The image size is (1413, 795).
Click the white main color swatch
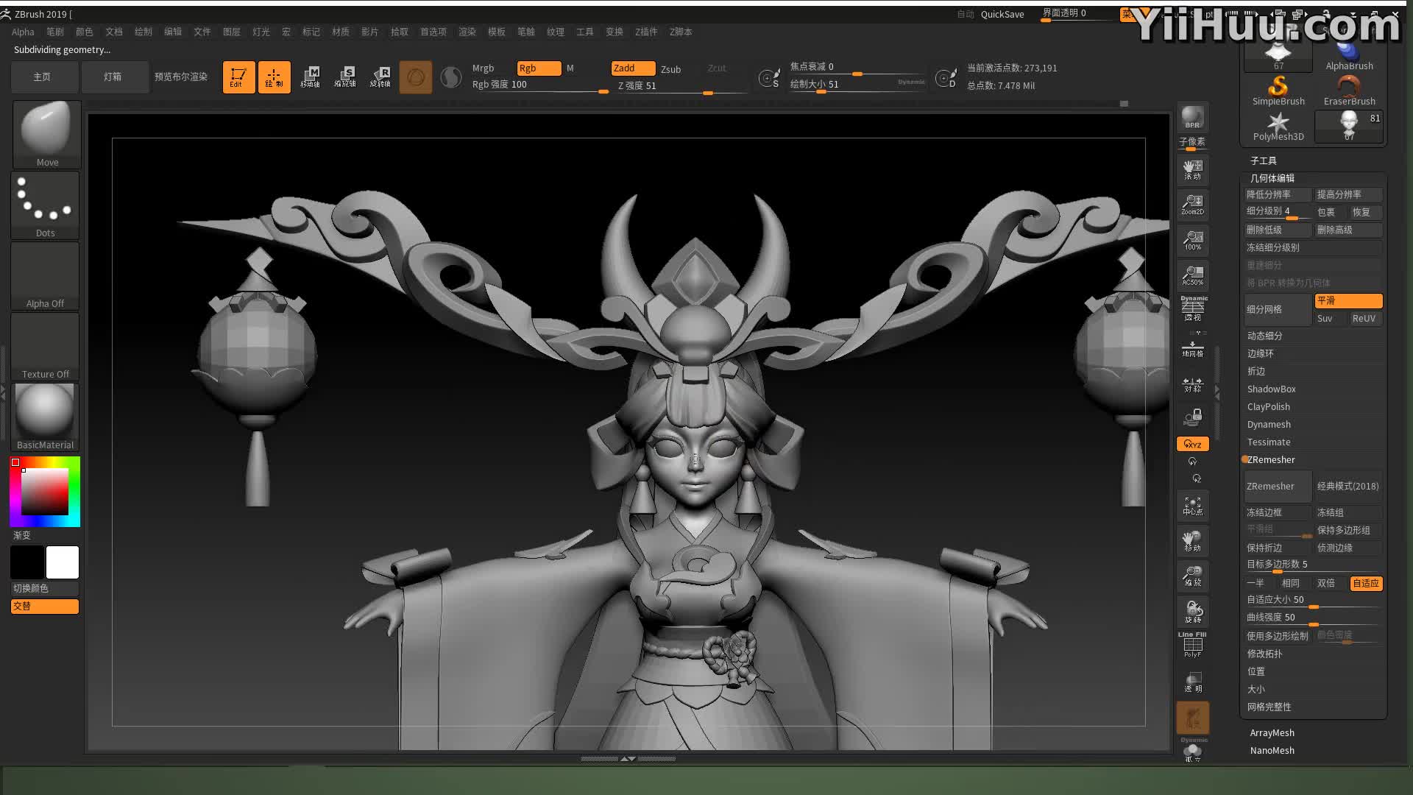[x=63, y=562]
